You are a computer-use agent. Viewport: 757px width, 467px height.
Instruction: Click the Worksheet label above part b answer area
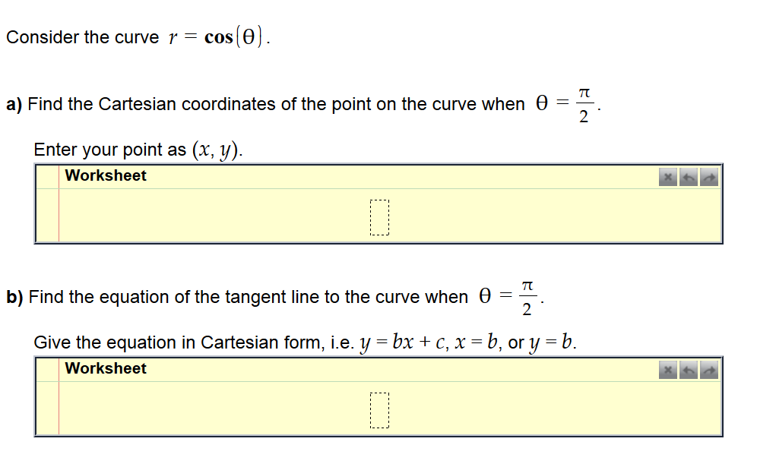(x=106, y=369)
